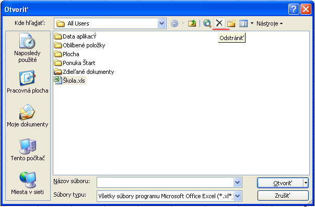
Task: Open Moje dokumenty location
Action: coord(28,115)
